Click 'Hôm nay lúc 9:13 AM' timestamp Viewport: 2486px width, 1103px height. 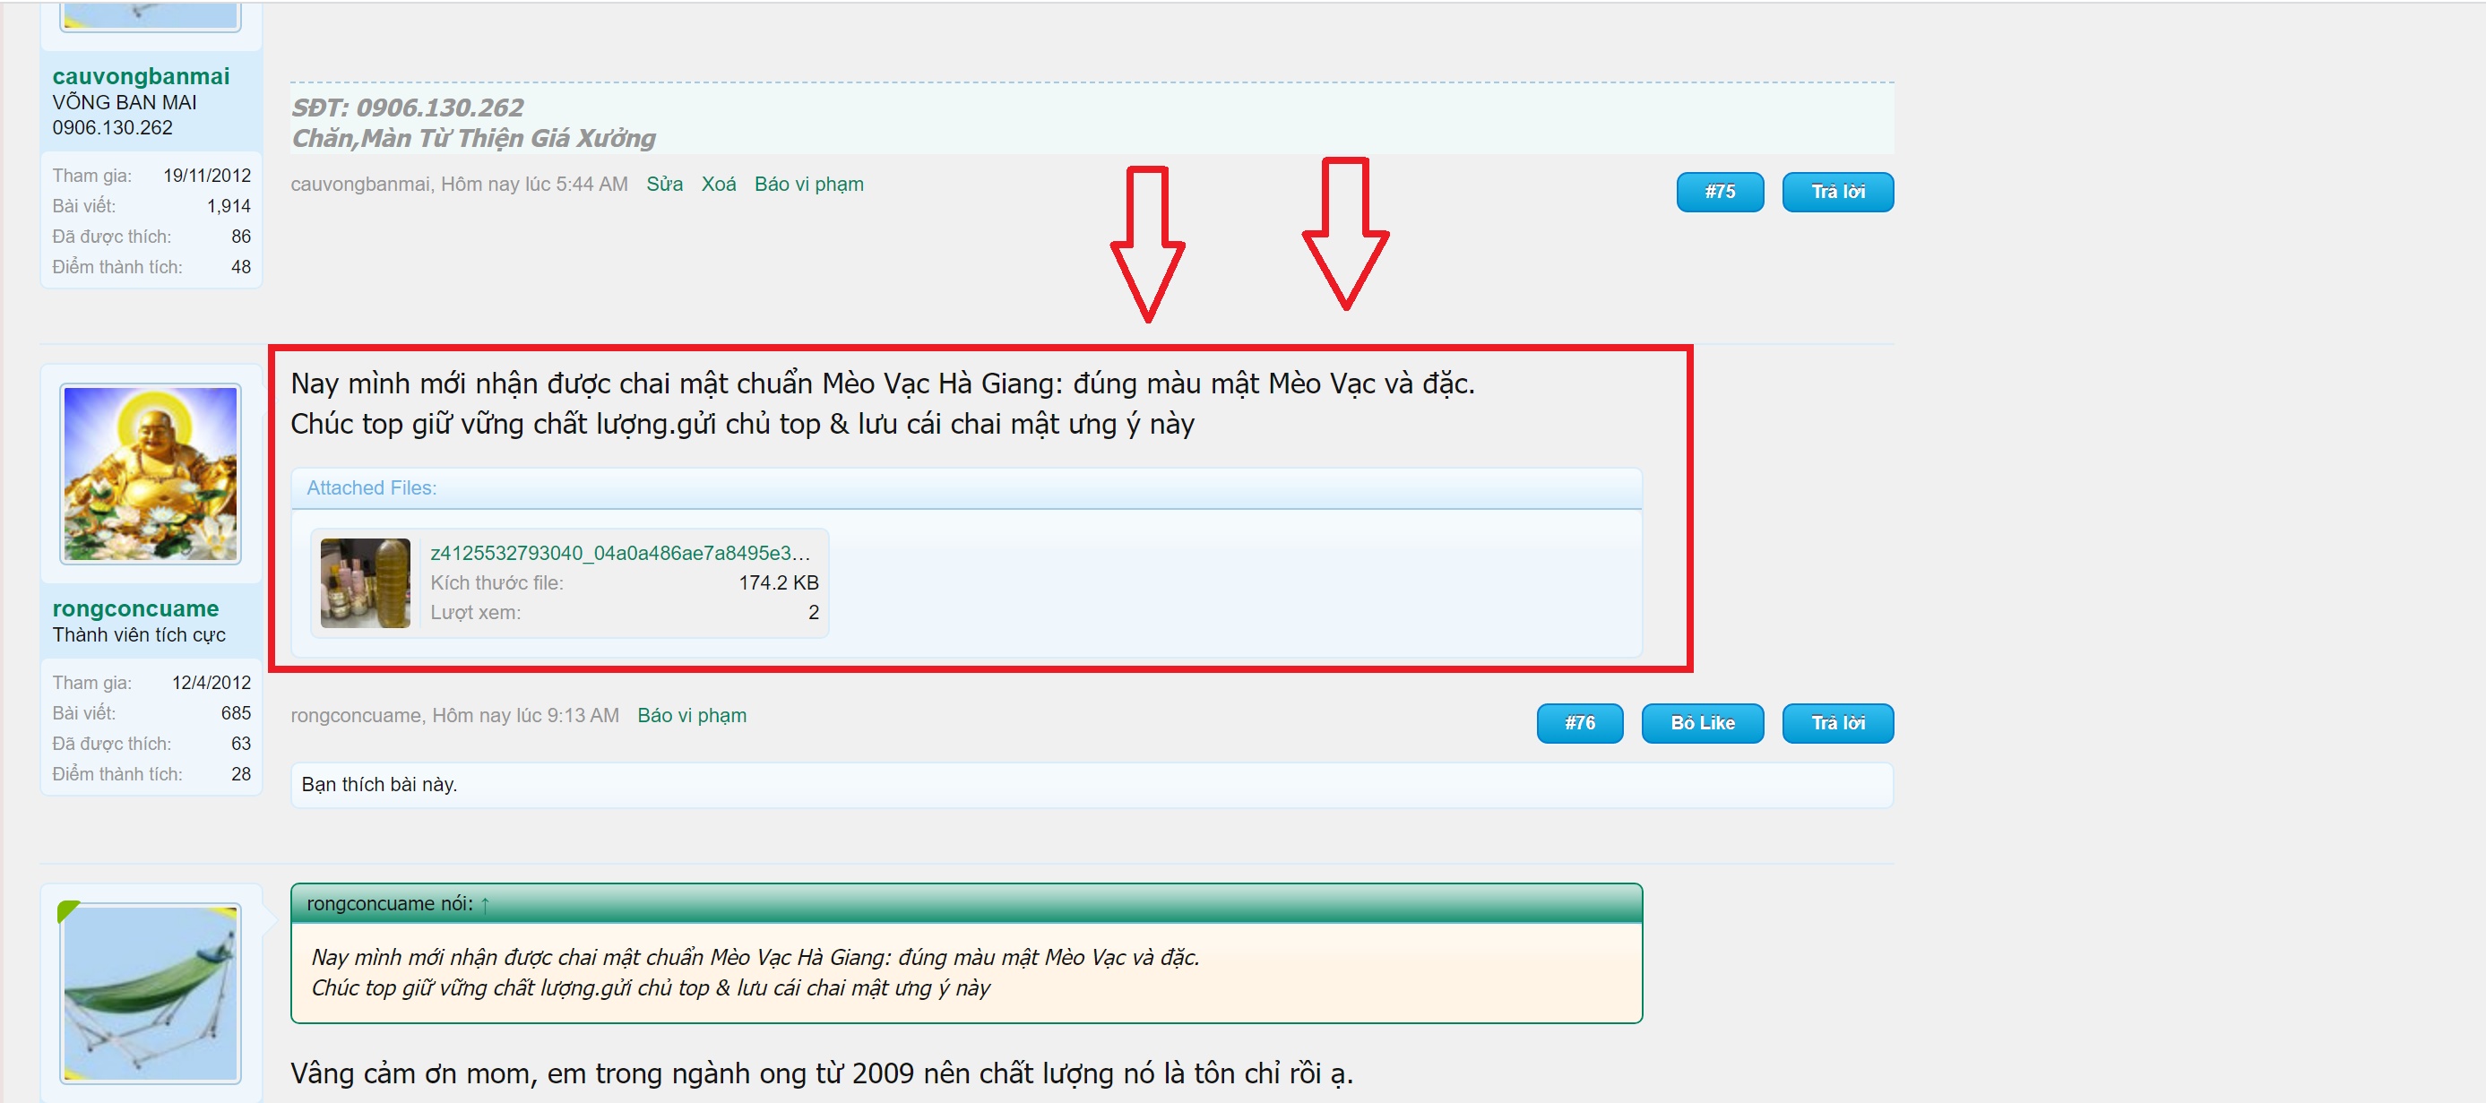tap(525, 715)
